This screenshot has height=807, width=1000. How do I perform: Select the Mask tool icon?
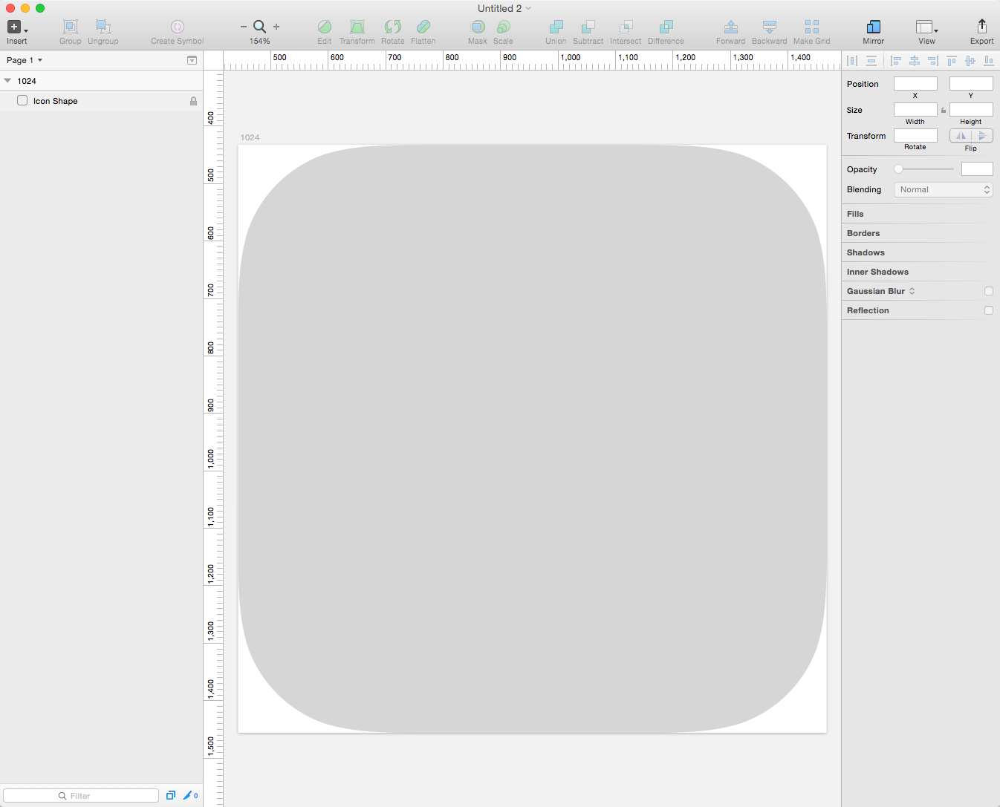click(x=478, y=27)
